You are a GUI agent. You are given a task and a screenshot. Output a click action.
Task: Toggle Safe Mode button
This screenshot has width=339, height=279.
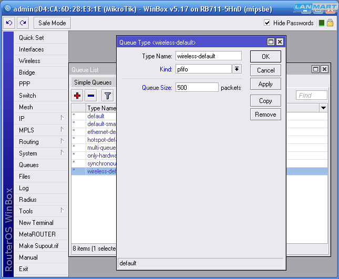click(x=52, y=23)
